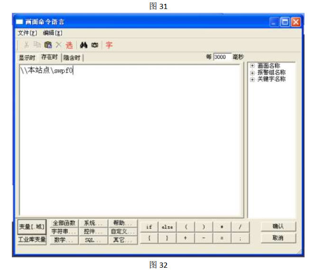Expand the 画面名称 tree node
The width and height of the screenshot is (315, 272).
252,66
